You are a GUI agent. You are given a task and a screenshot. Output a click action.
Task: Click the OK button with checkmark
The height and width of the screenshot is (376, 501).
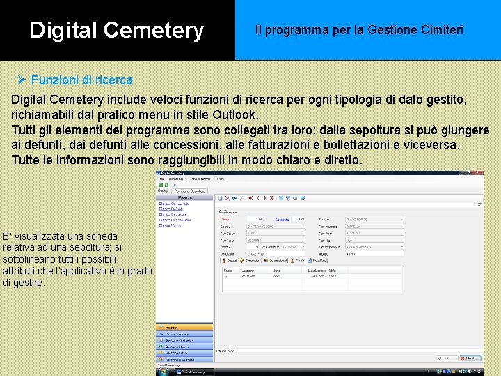[x=447, y=358]
